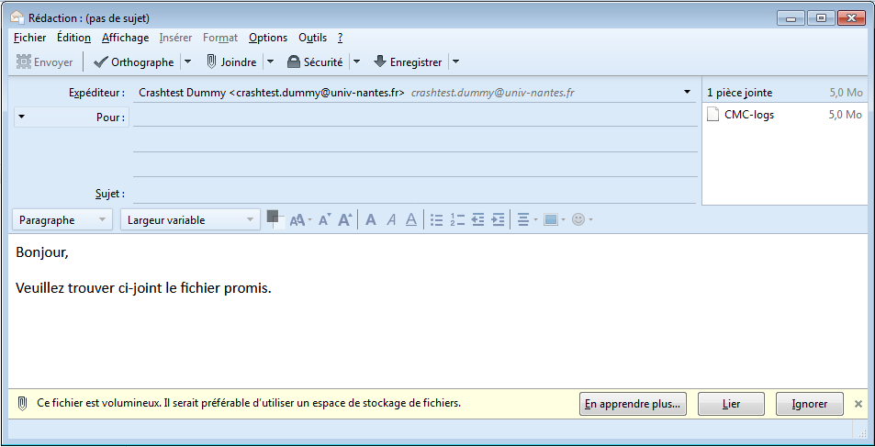Insert a numbered list
Screen dimensions: 875x447
[x=457, y=220]
